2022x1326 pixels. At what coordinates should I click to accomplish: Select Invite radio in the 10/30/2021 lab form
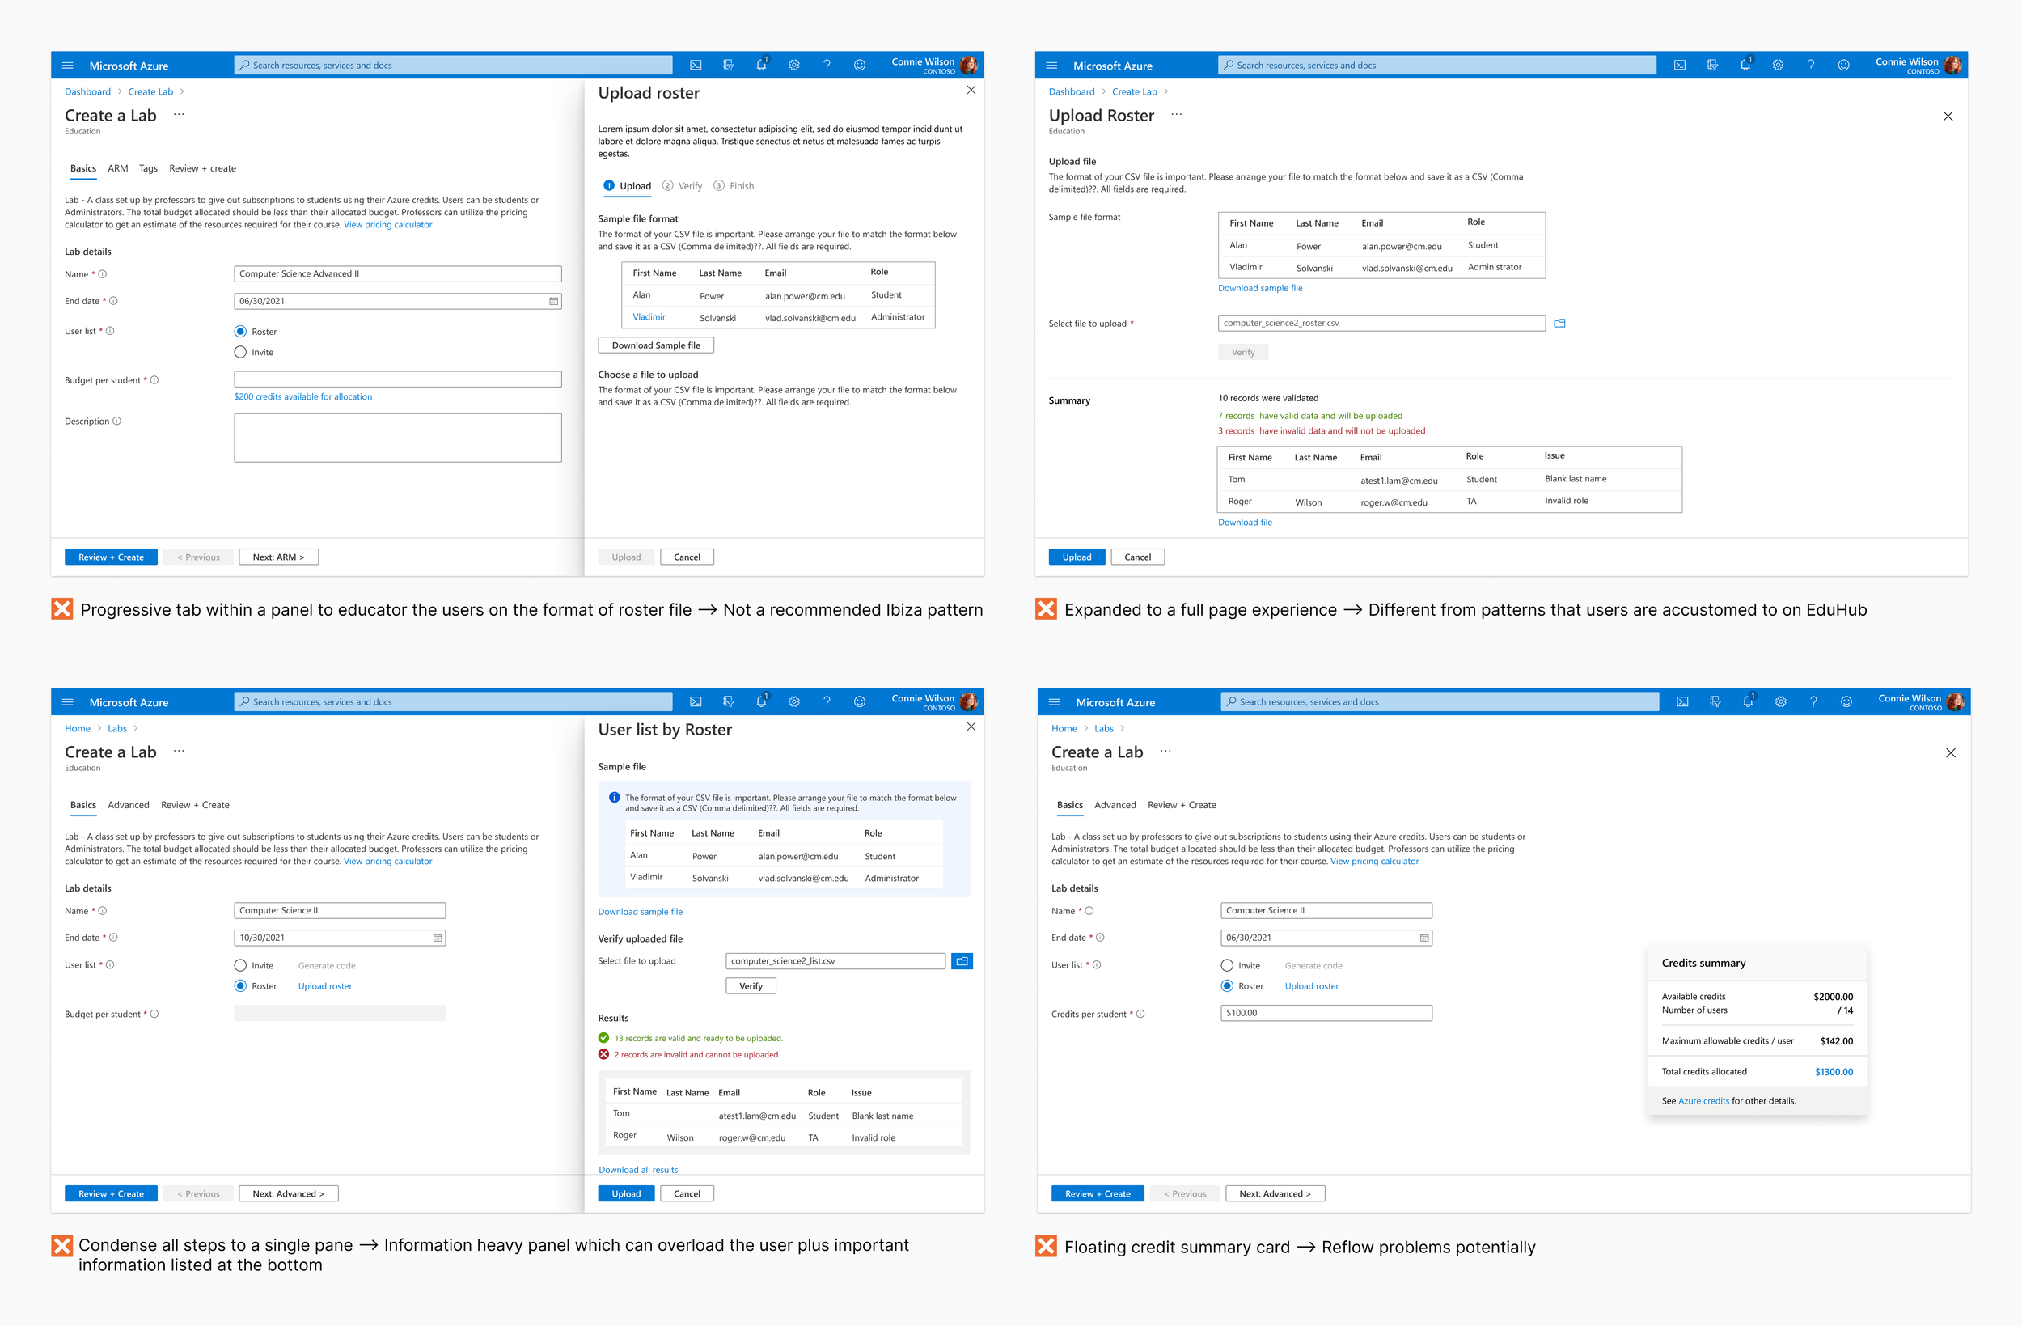coord(240,966)
